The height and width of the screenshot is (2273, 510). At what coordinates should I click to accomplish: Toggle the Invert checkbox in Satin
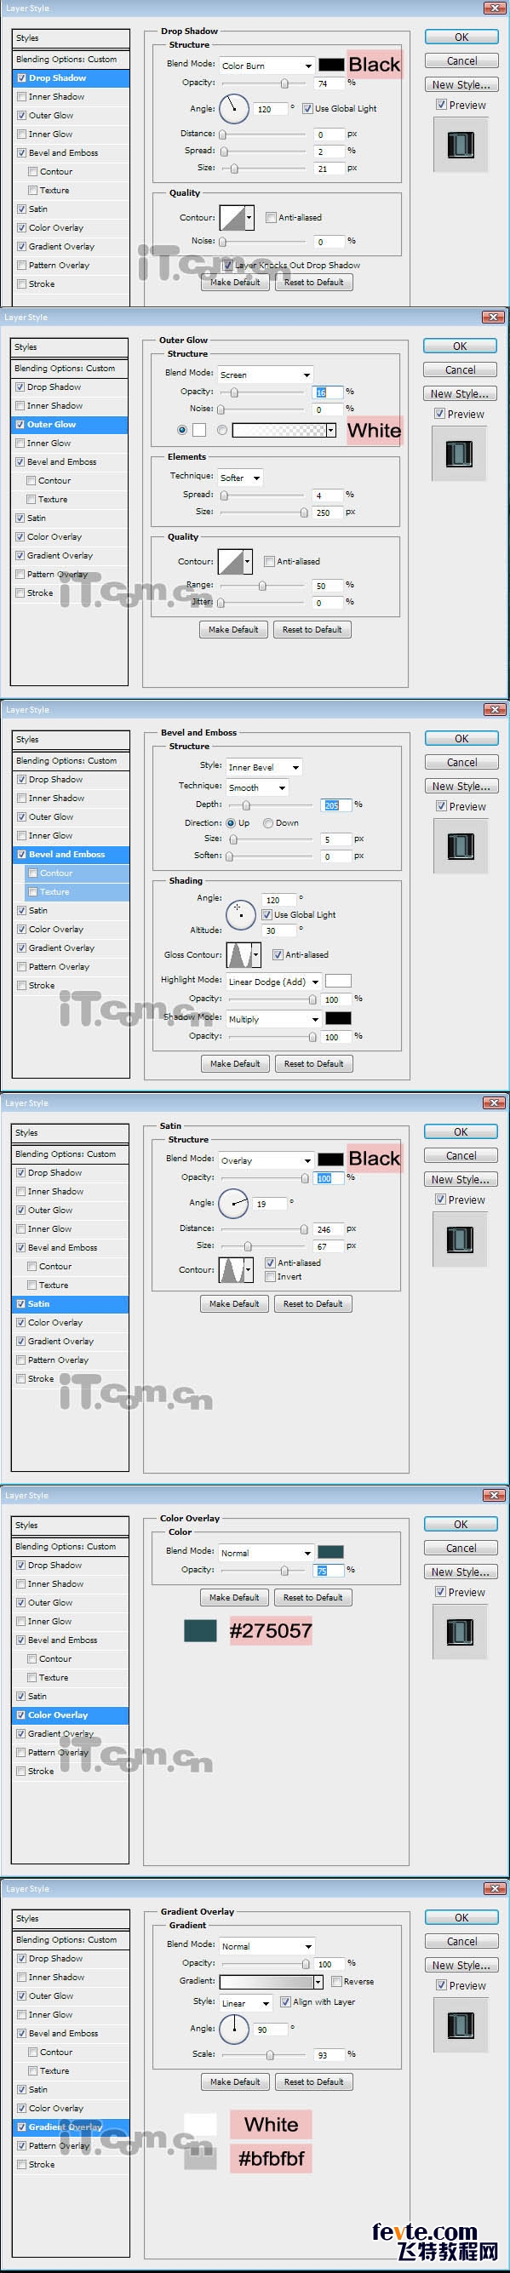click(270, 1276)
